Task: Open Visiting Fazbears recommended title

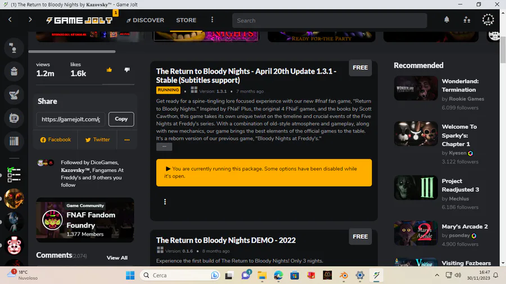Action: (466, 263)
